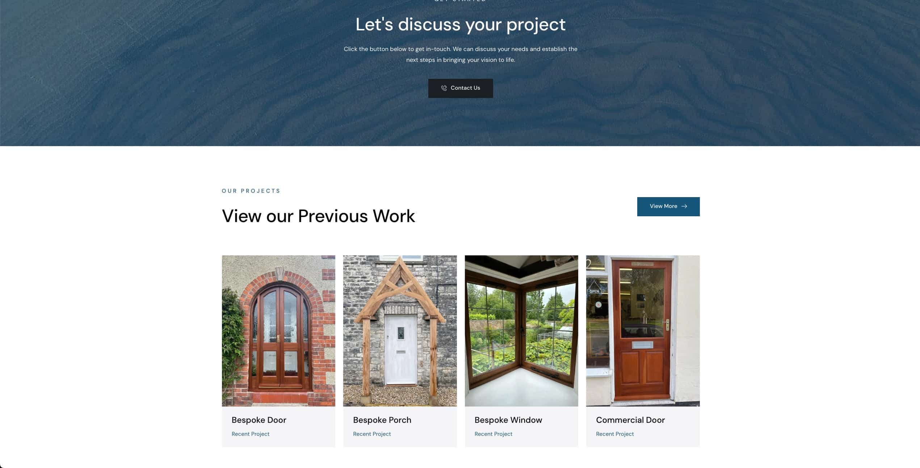Click the Let's discuss your project heading
This screenshot has width=920, height=468.
461,25
